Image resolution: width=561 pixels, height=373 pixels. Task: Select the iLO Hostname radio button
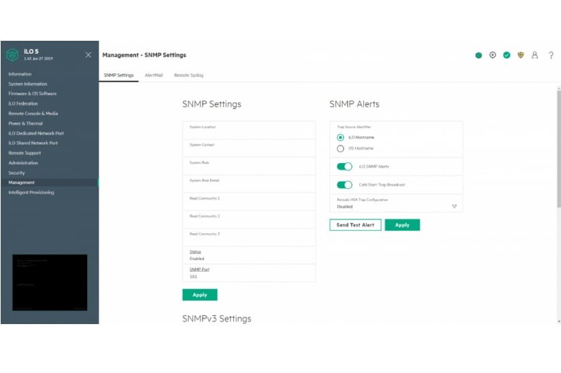341,137
